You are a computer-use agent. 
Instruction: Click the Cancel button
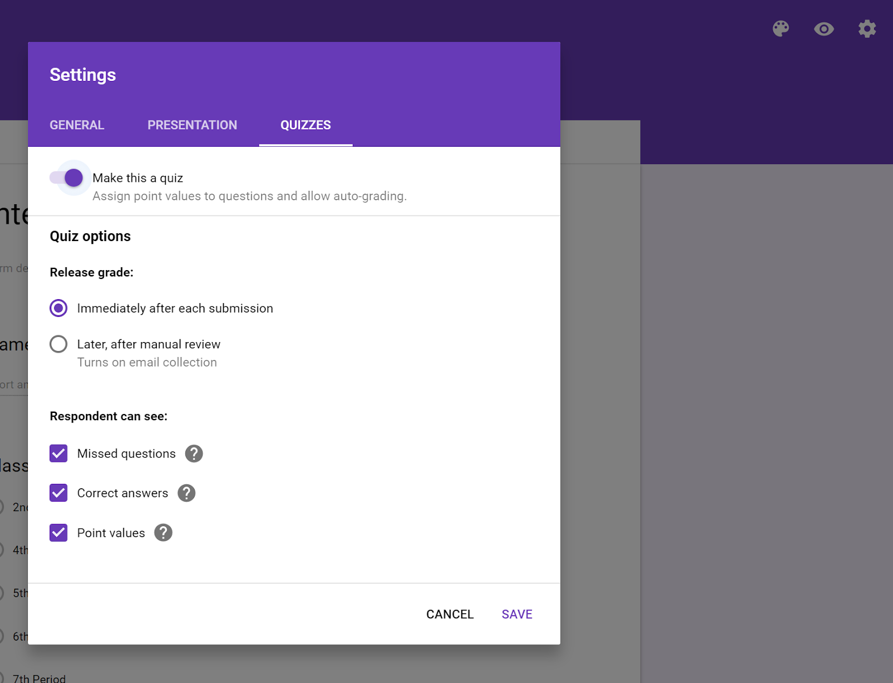coord(450,614)
